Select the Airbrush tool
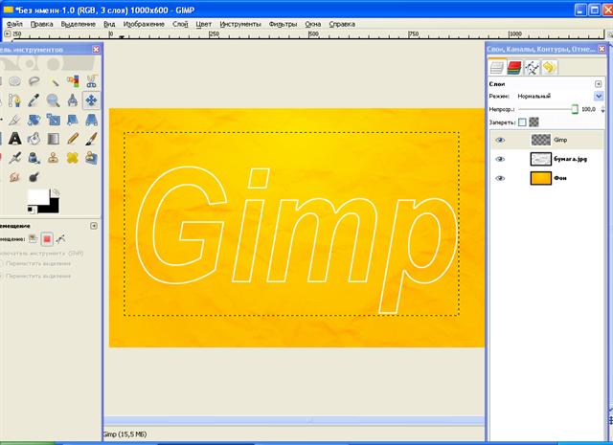The width and height of the screenshot is (613, 445). coord(15,158)
